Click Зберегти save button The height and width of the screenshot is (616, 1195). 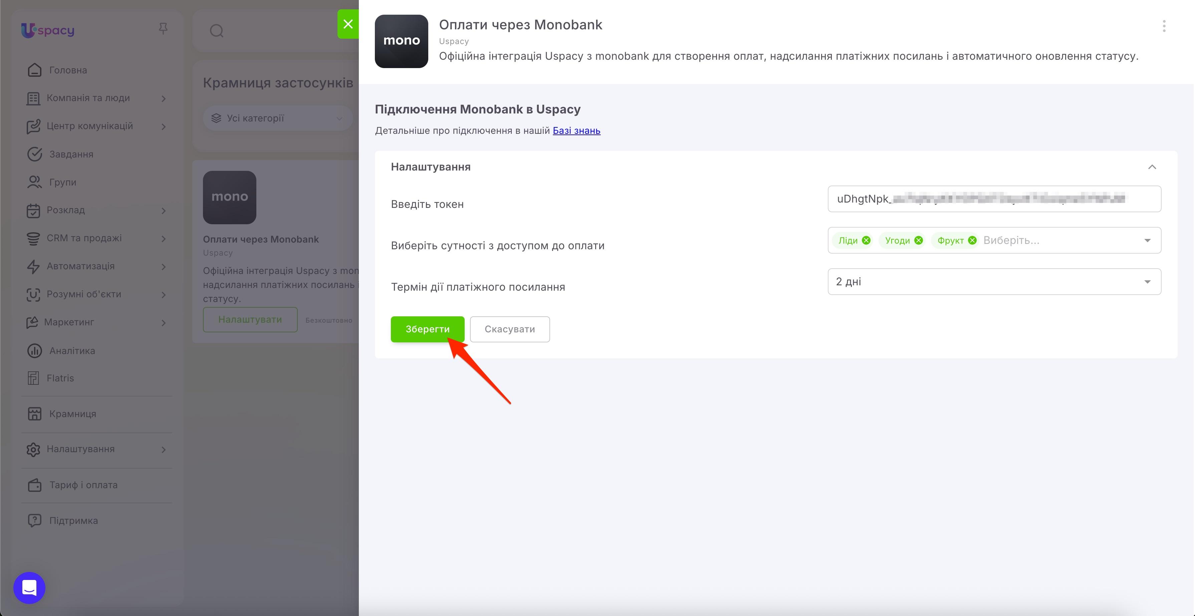click(x=427, y=329)
